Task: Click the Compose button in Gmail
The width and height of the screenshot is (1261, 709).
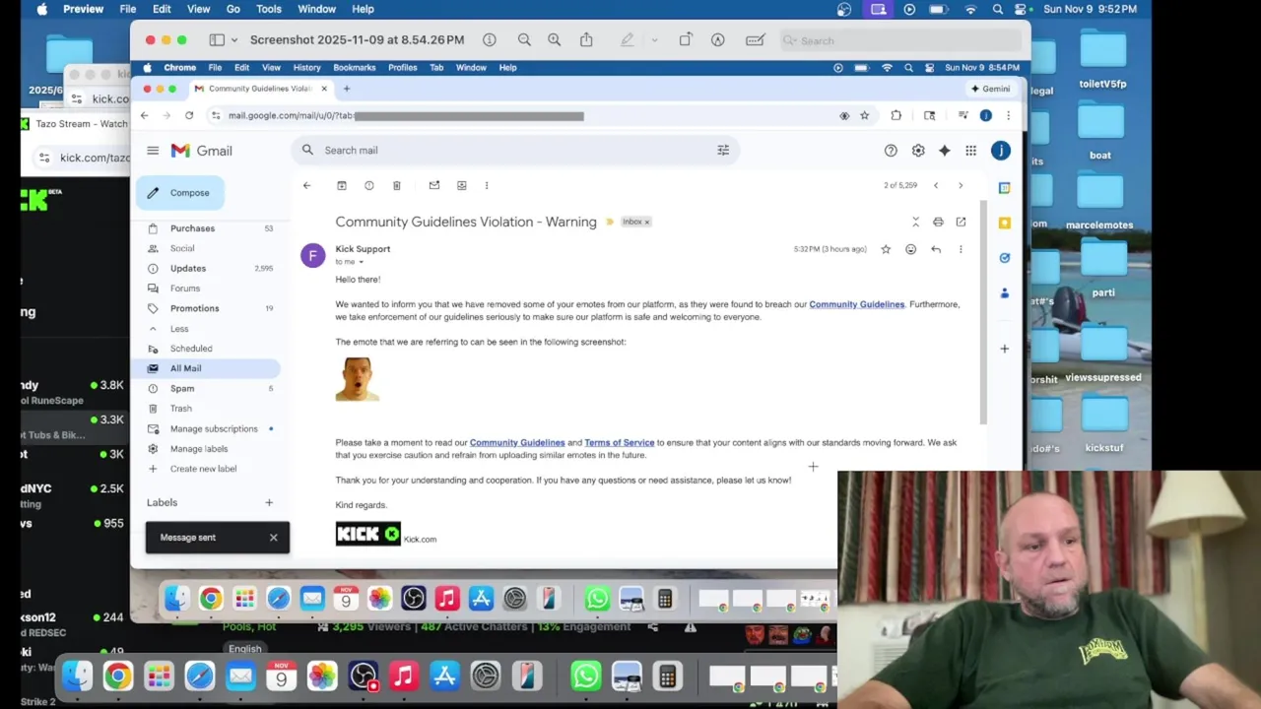Action: (x=180, y=193)
